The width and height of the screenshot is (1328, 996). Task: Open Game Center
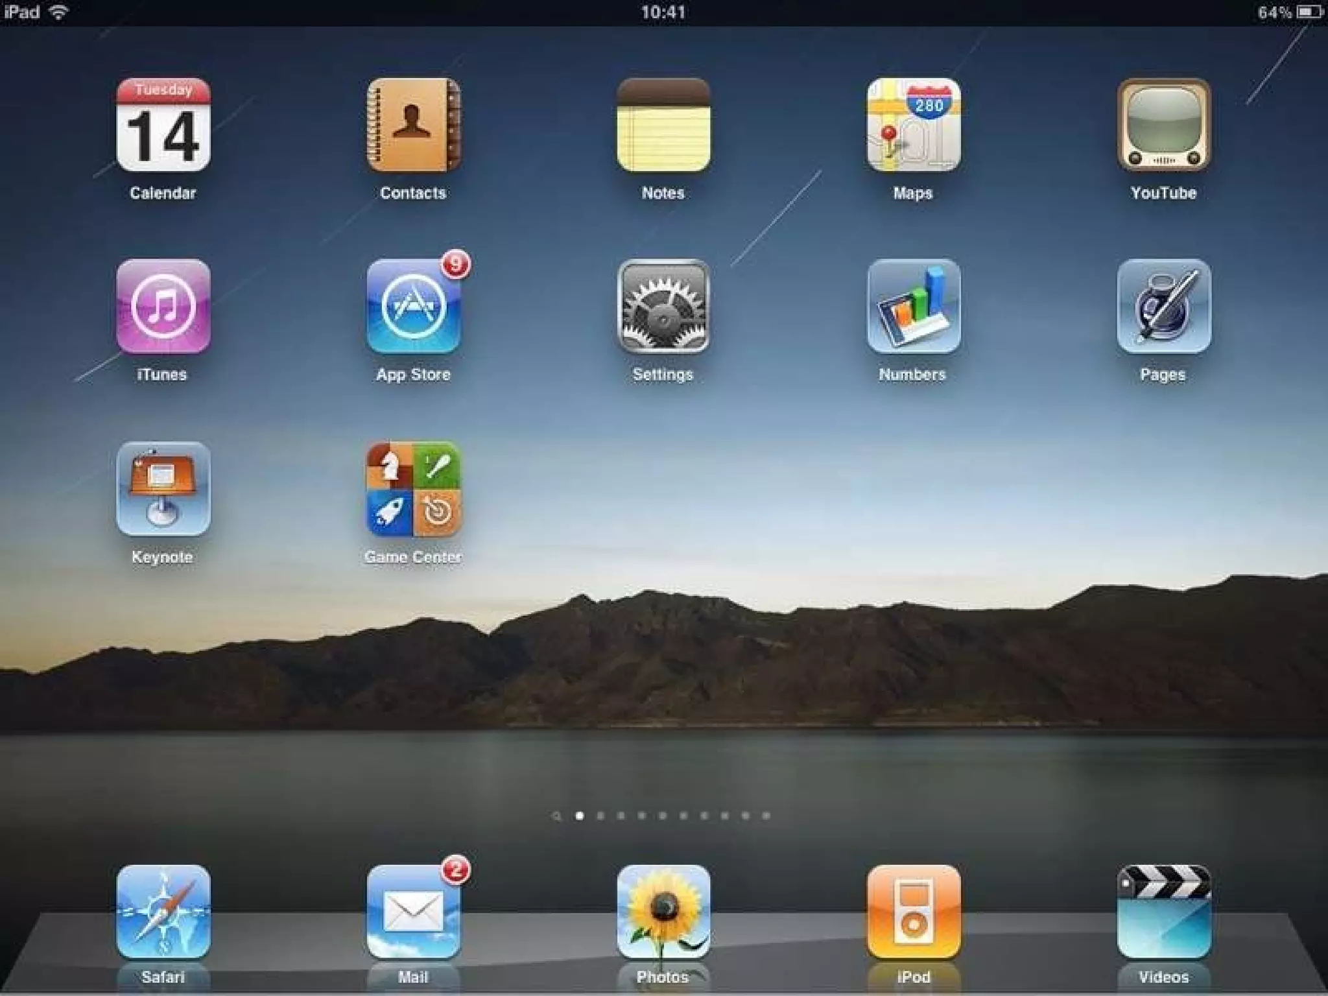(414, 489)
